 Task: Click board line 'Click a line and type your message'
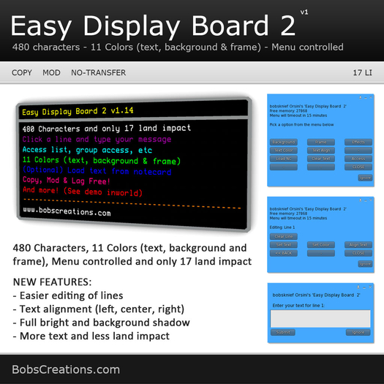(x=97, y=140)
